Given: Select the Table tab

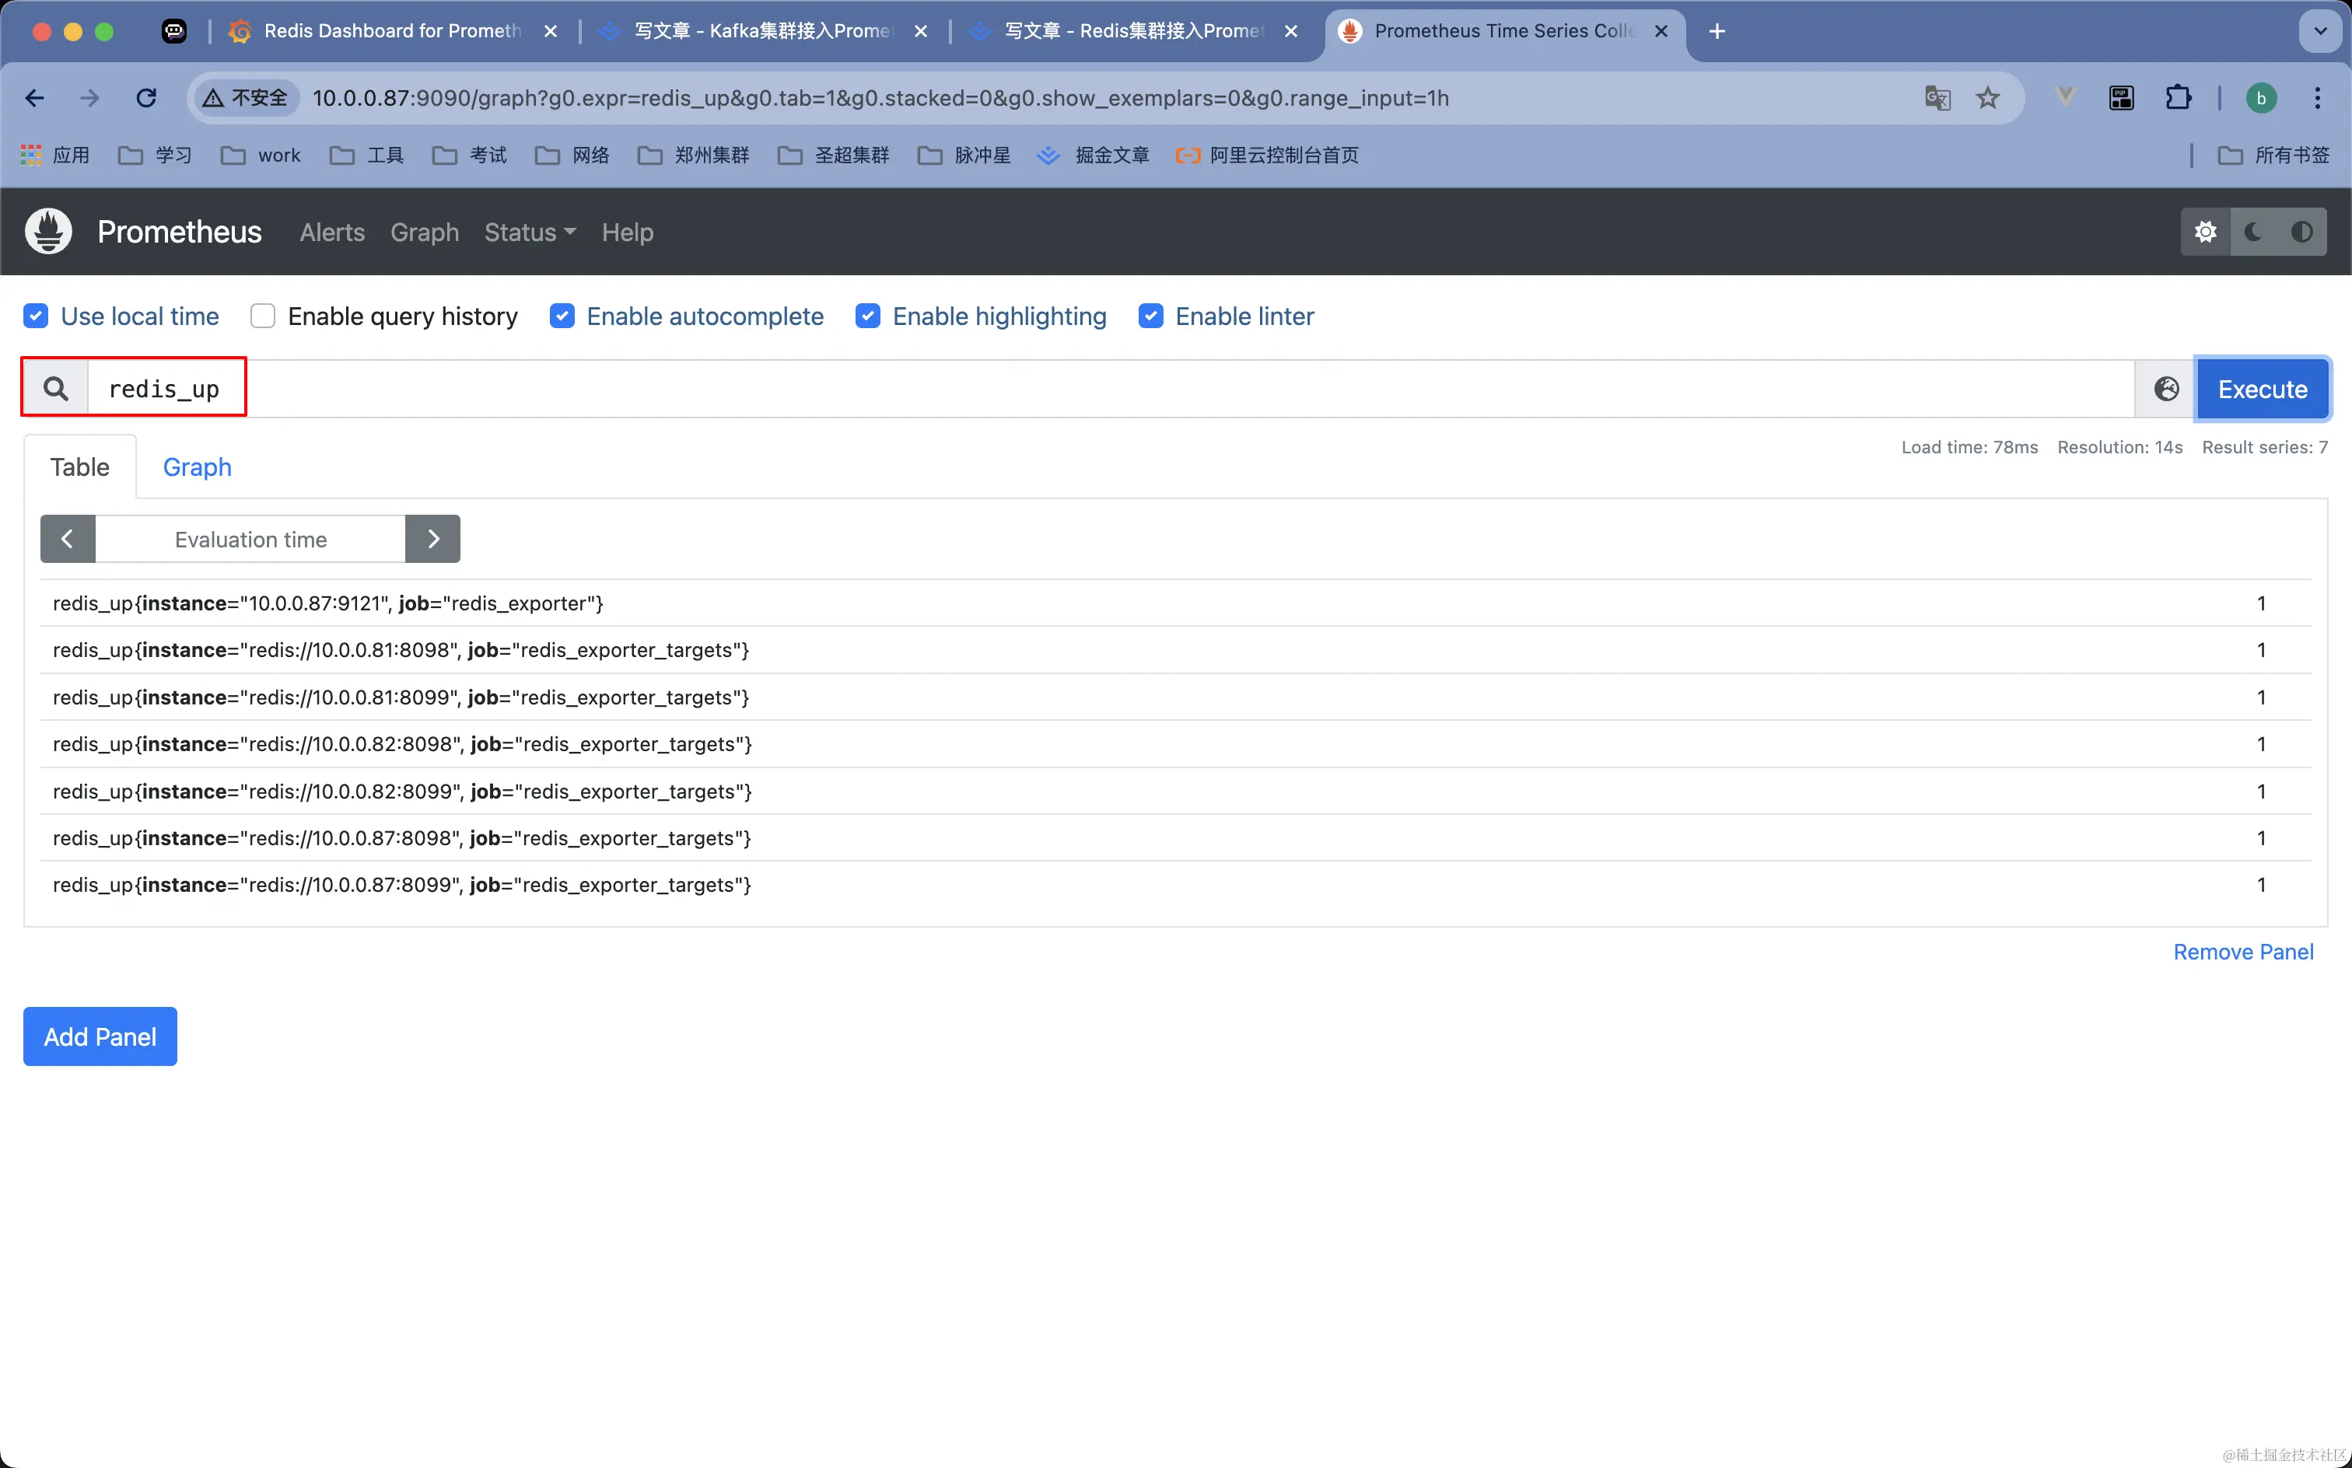Looking at the screenshot, I should [x=79, y=467].
